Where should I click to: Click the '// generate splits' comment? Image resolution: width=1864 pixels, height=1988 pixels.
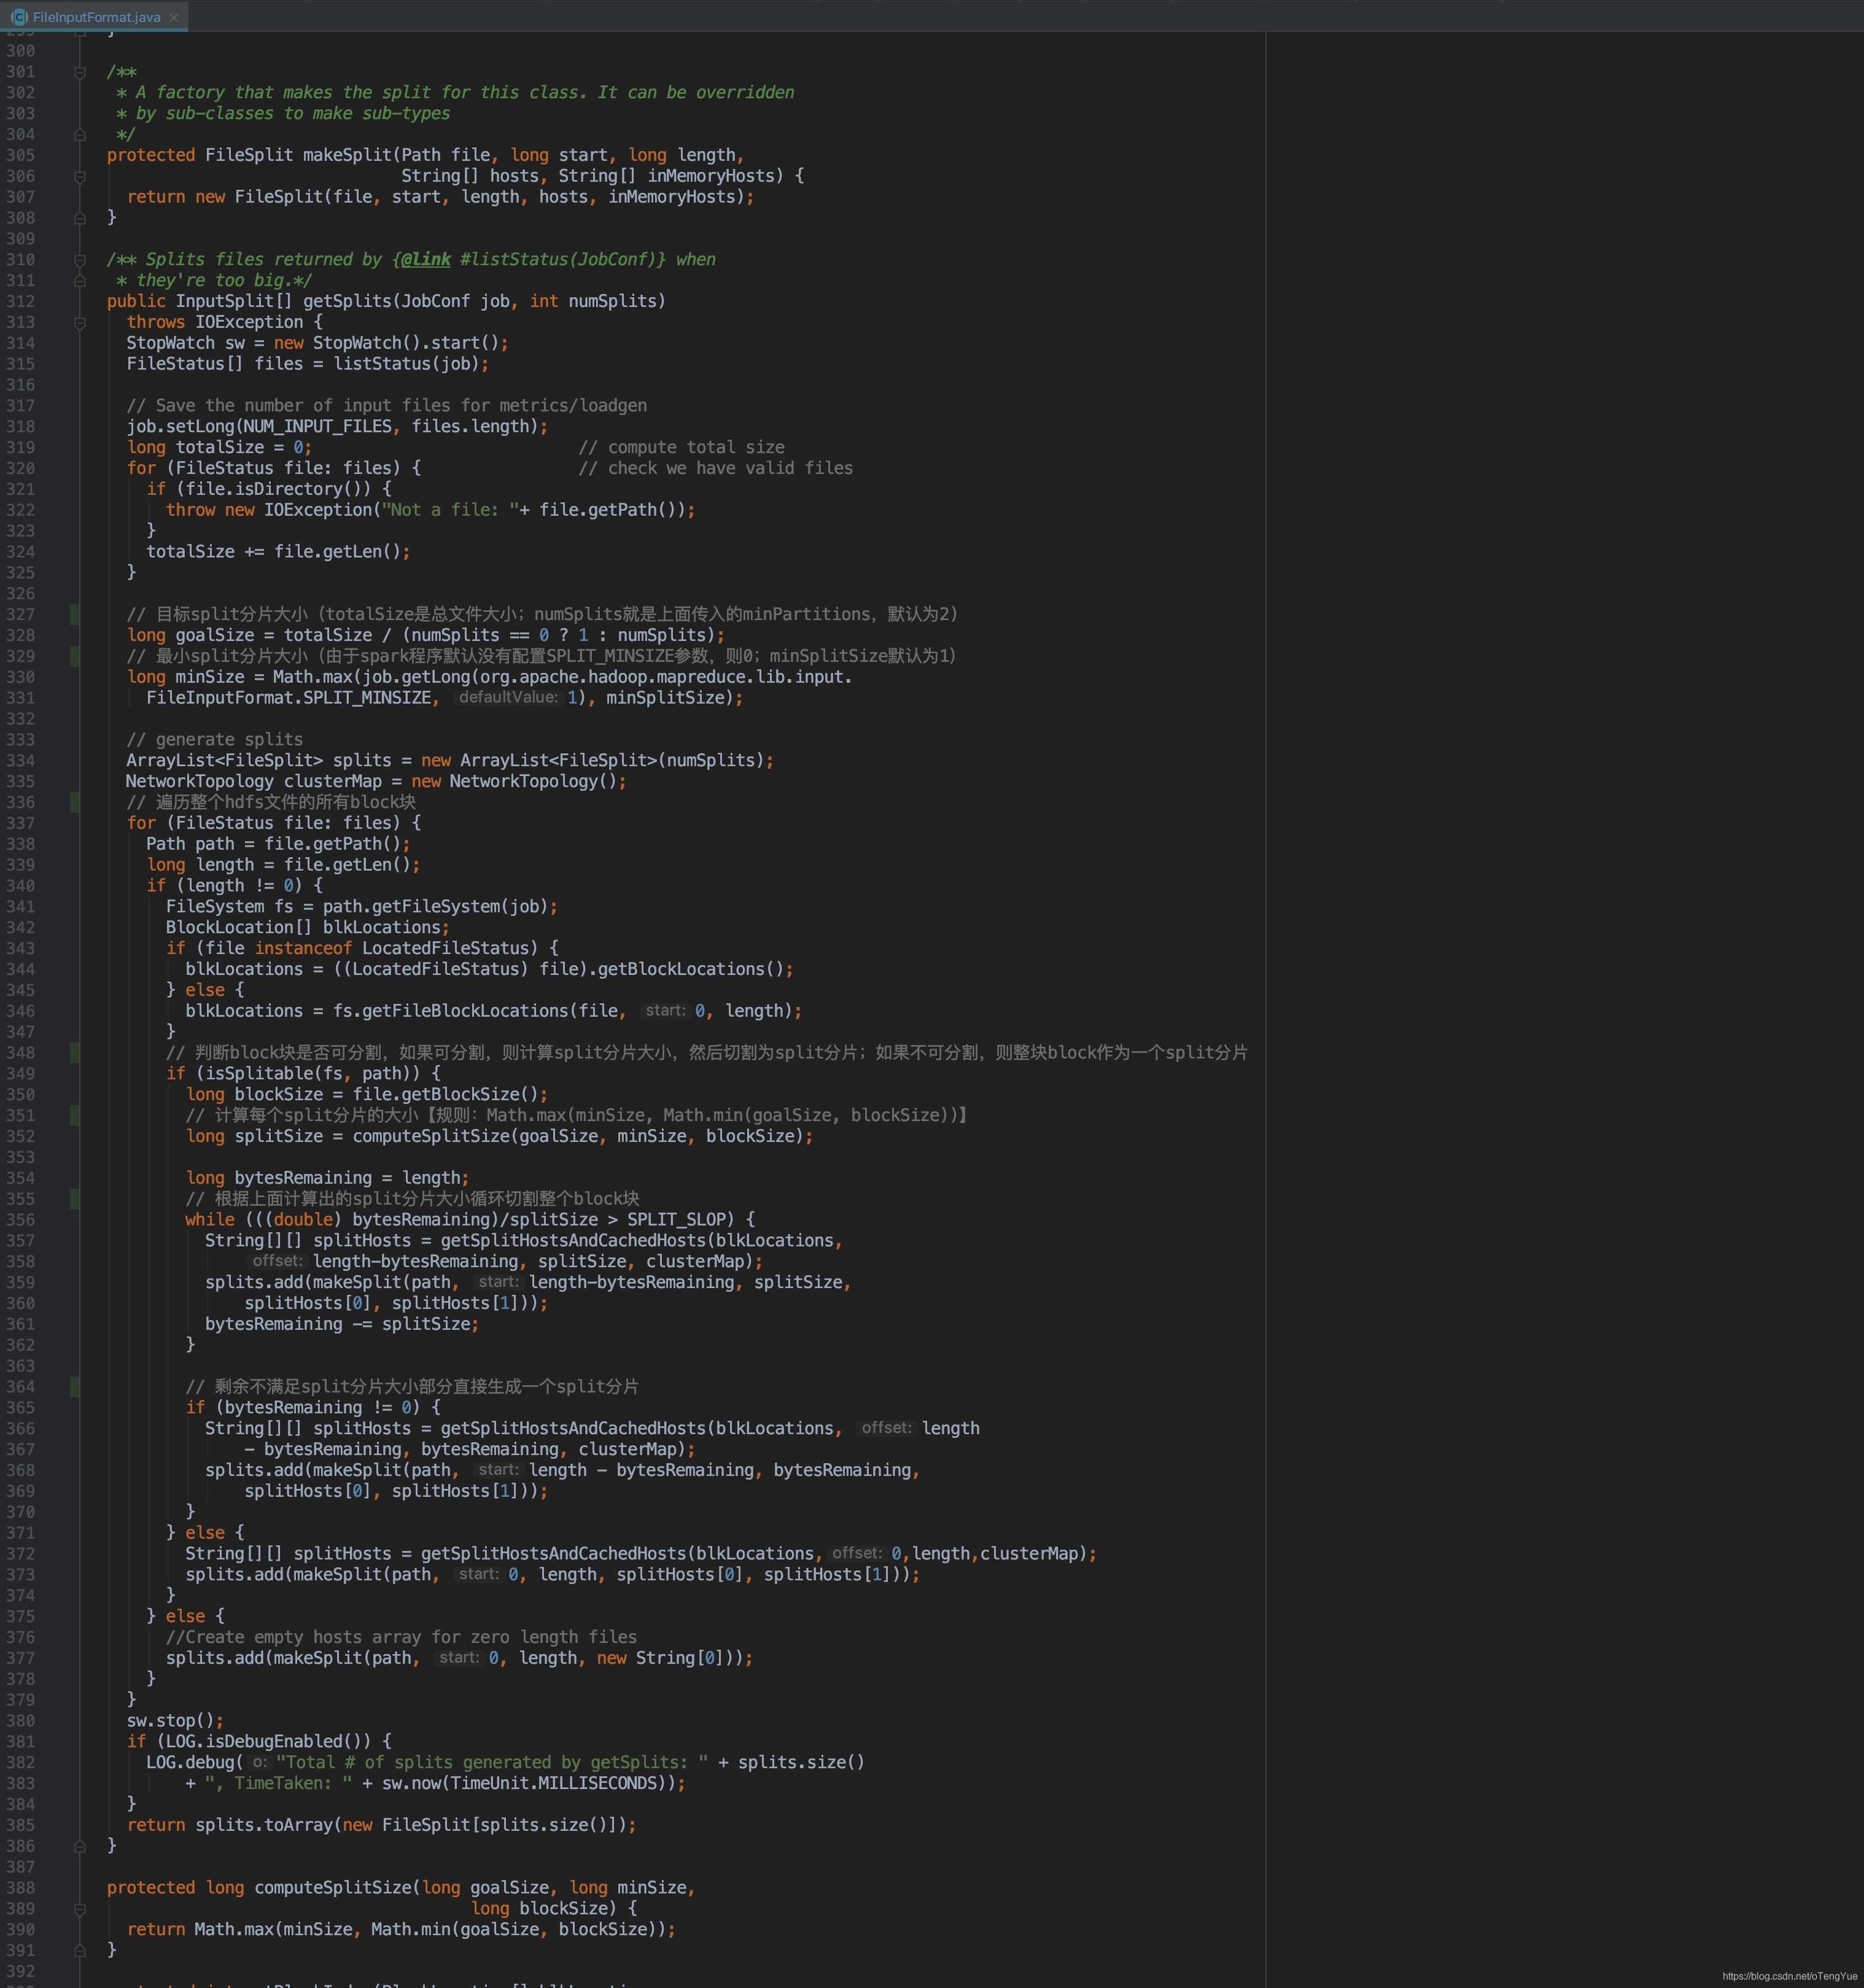[x=215, y=740]
